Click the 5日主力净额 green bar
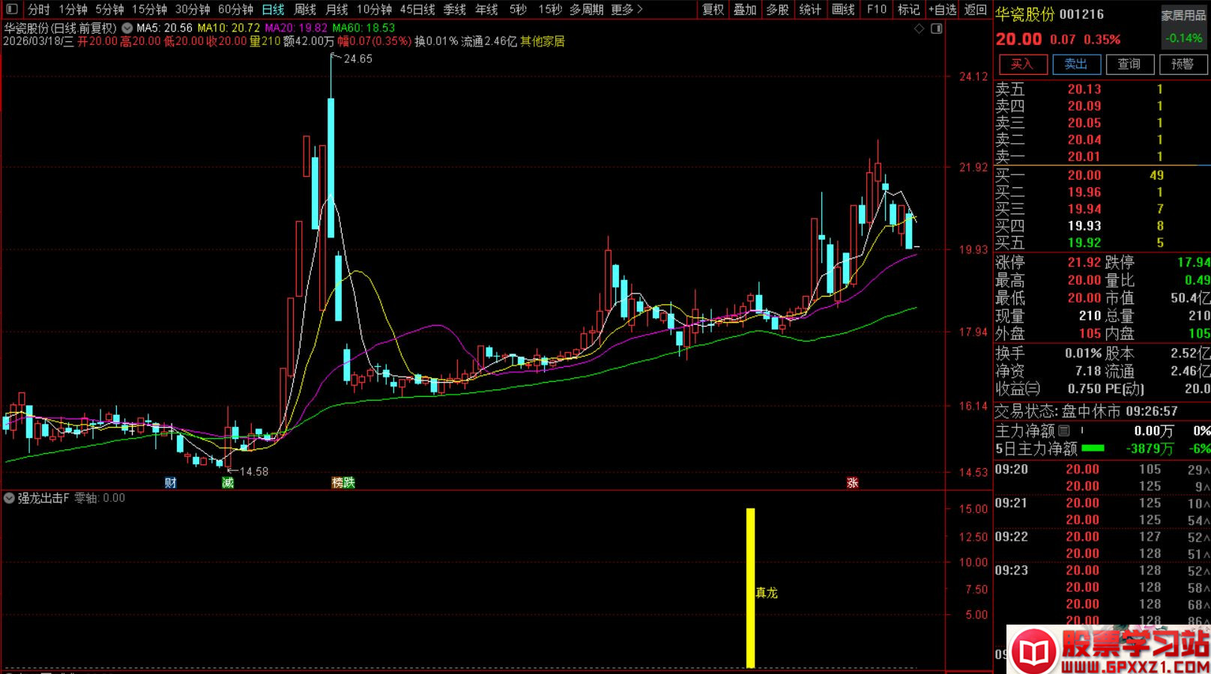Screen dimensions: 1211x674 [1093, 449]
